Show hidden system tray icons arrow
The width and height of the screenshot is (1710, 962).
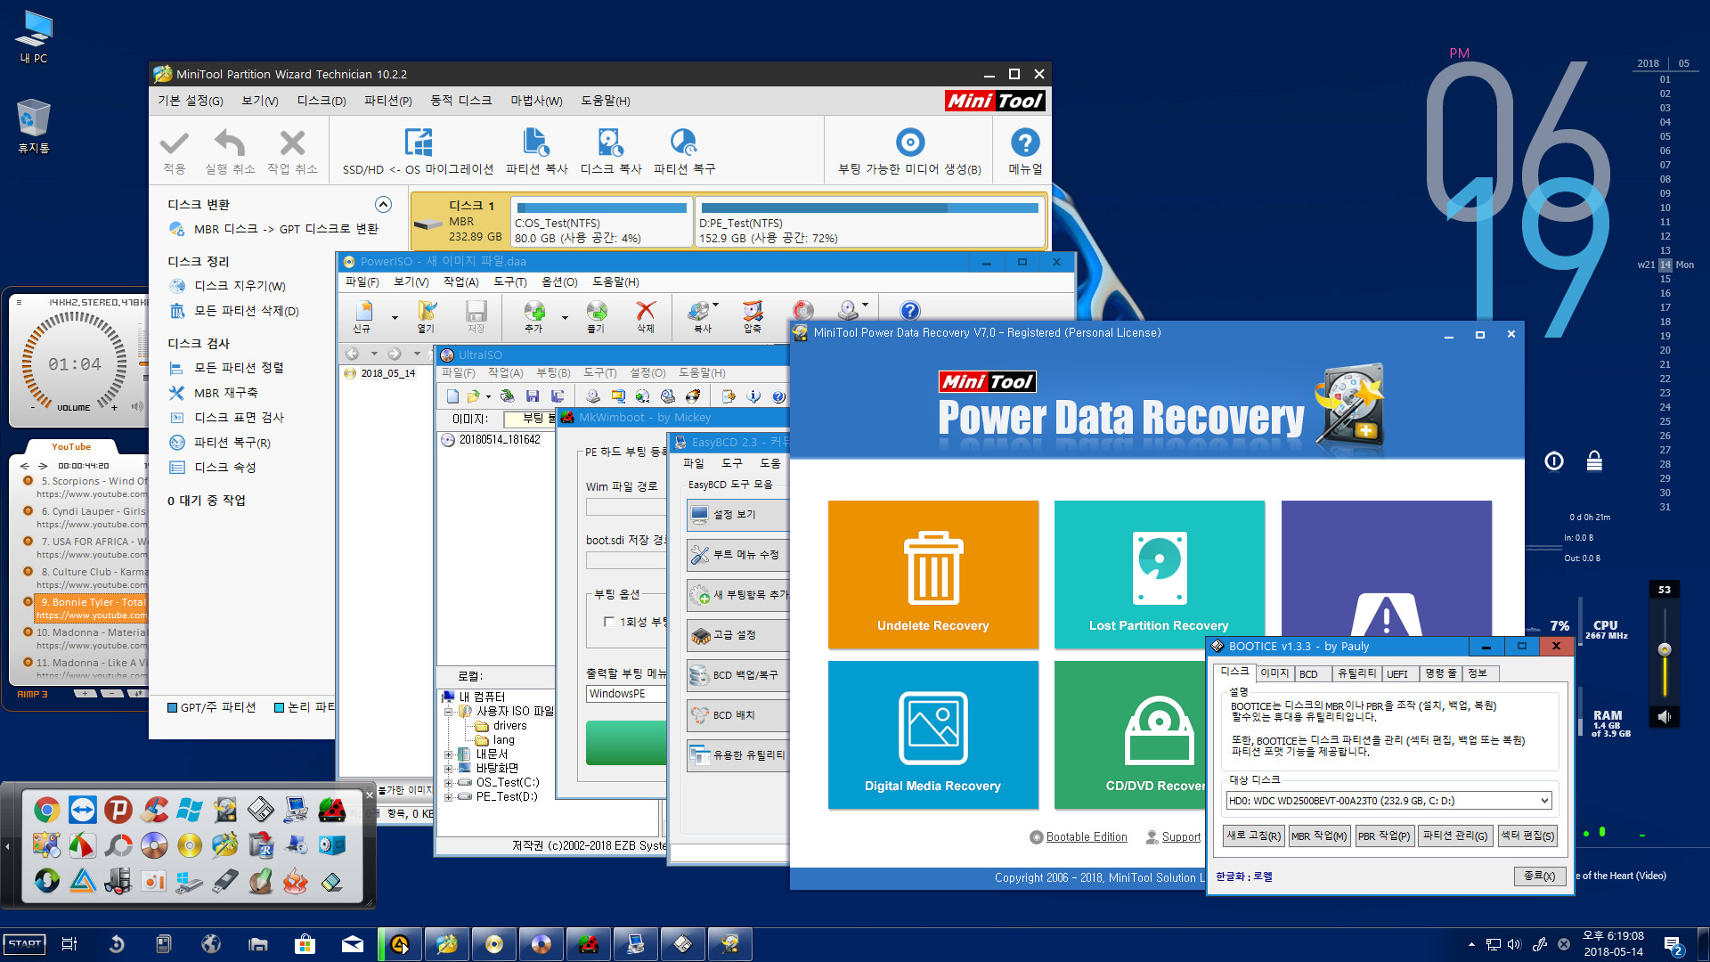[1471, 944]
